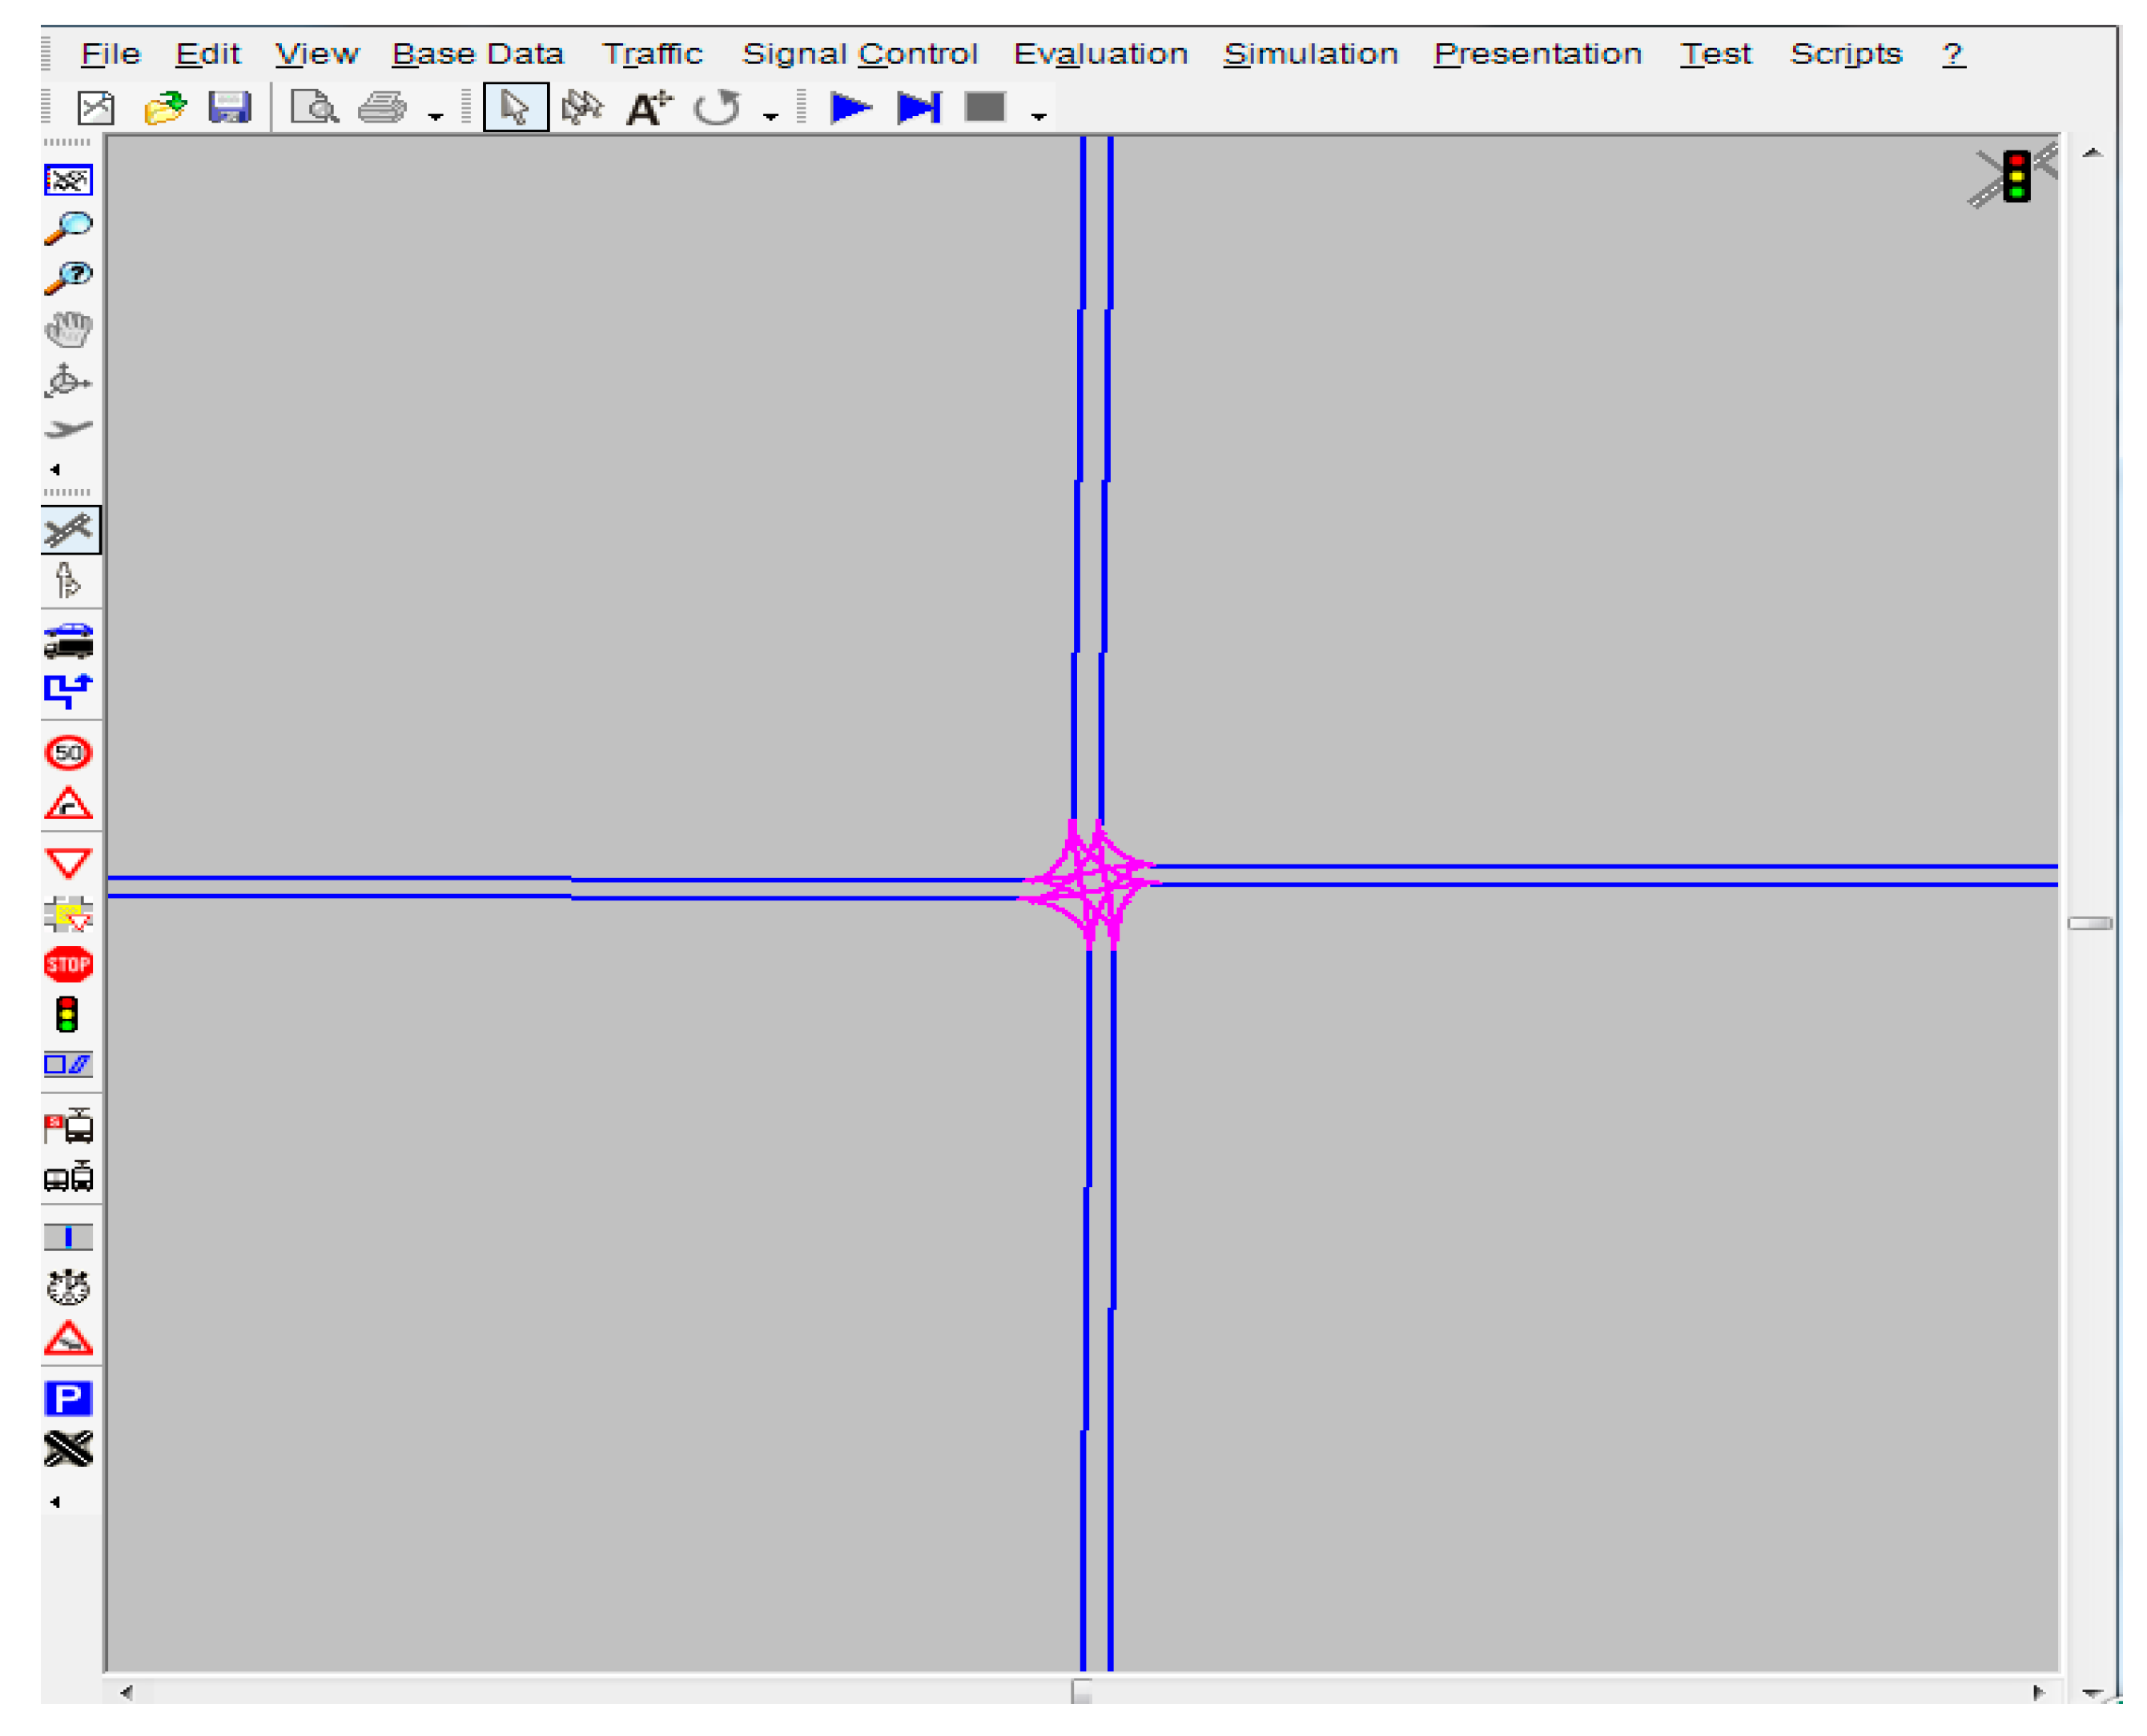Screen dimensions: 2147x1736
Task: Toggle the Links and Connectors mode
Action: click(69, 530)
